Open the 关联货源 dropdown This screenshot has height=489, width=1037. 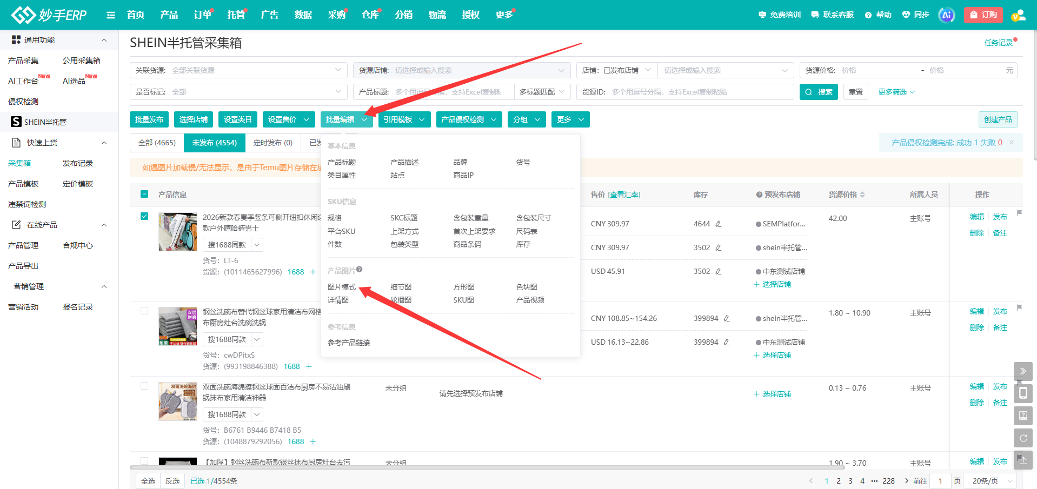point(238,70)
